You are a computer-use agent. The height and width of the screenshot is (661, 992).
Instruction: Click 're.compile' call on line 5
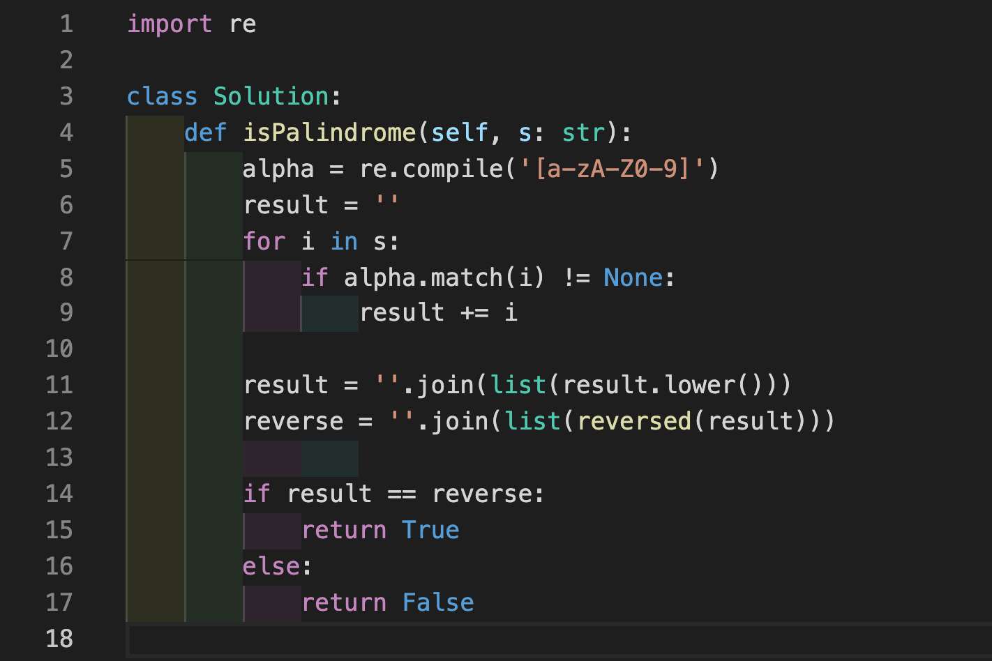click(430, 169)
